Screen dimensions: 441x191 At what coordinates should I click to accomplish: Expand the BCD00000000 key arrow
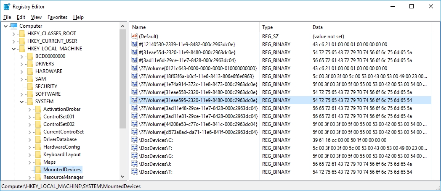click(x=21, y=56)
